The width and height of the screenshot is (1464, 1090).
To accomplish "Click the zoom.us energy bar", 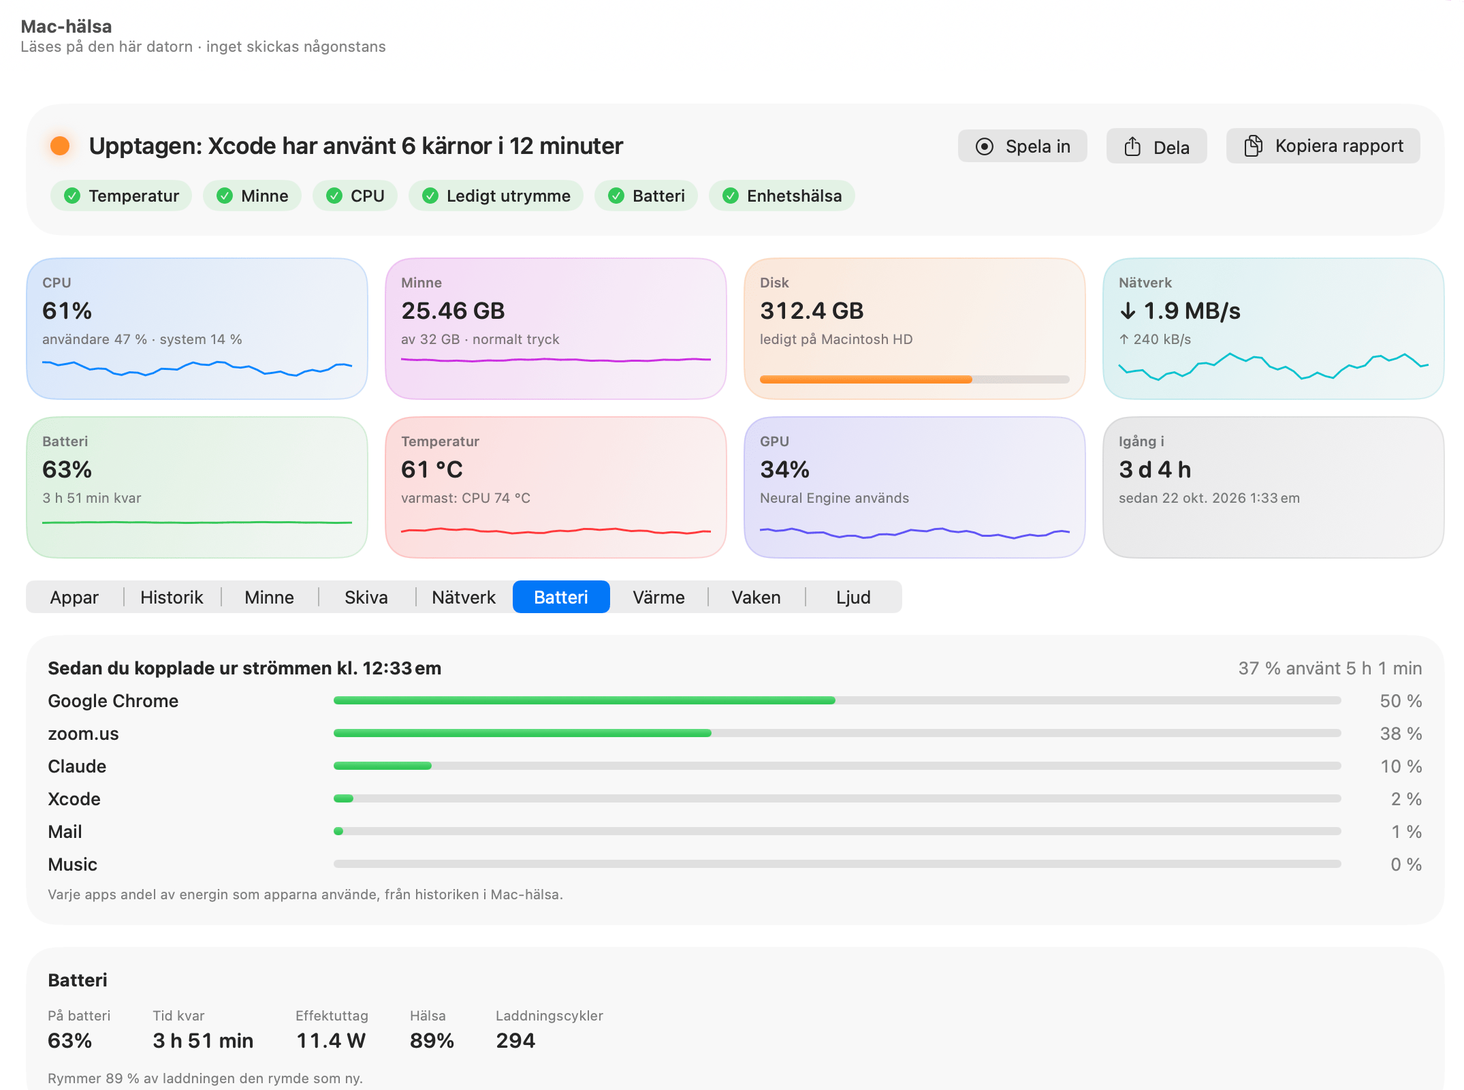I will 837,733.
